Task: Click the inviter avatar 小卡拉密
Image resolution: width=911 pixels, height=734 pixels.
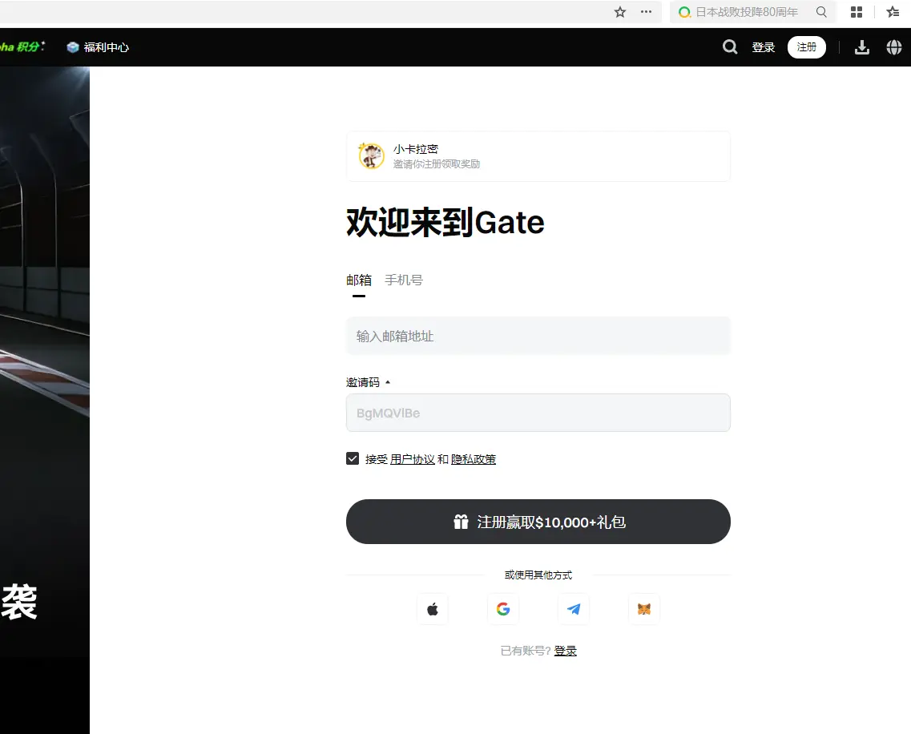Action: [x=371, y=155]
